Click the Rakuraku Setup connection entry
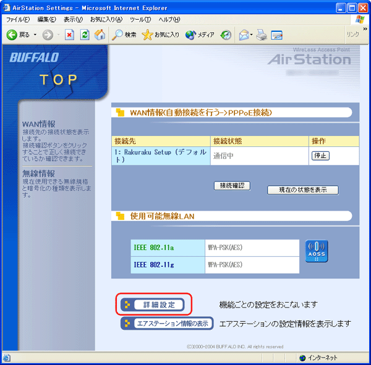 tap(161, 156)
